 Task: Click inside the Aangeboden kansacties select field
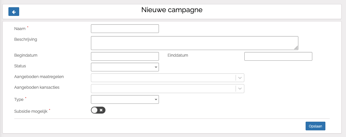pos(163,88)
